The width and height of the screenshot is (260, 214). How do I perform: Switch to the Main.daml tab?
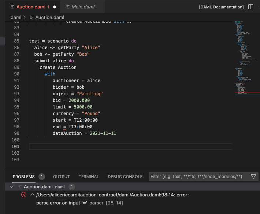pyautogui.click(x=82, y=7)
